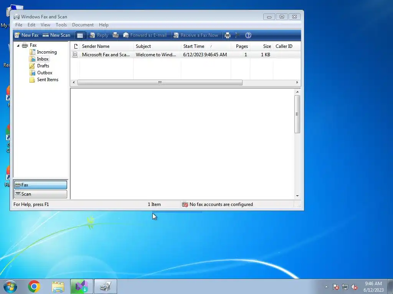393x294 pixels.
Task: Click the Reply toolbar button
Action: pos(99,35)
